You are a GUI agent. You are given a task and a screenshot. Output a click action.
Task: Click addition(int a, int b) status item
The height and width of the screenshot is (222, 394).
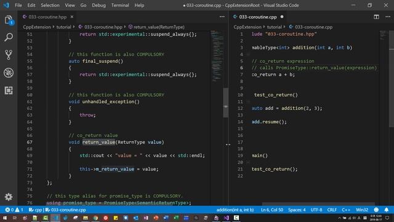[x=235, y=210]
